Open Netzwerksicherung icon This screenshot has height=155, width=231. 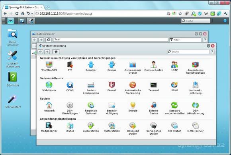[196, 88]
